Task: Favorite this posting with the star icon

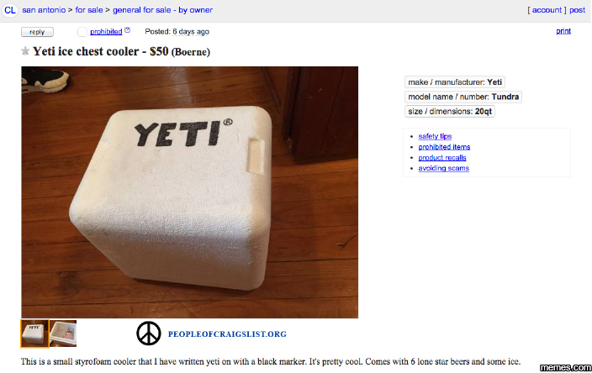Action: [25, 51]
